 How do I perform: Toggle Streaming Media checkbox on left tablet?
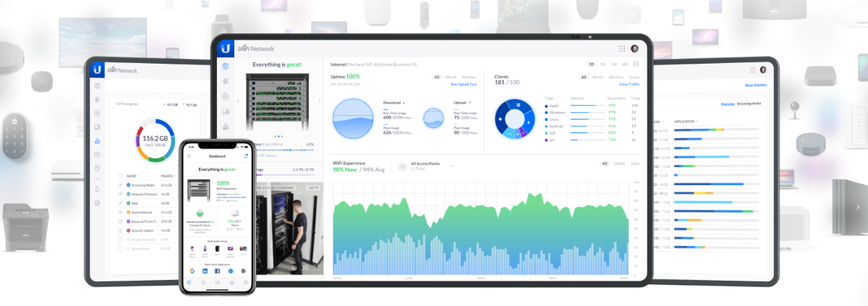pos(120,185)
